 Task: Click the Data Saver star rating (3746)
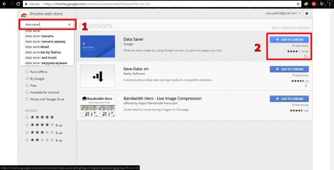pos(298,52)
